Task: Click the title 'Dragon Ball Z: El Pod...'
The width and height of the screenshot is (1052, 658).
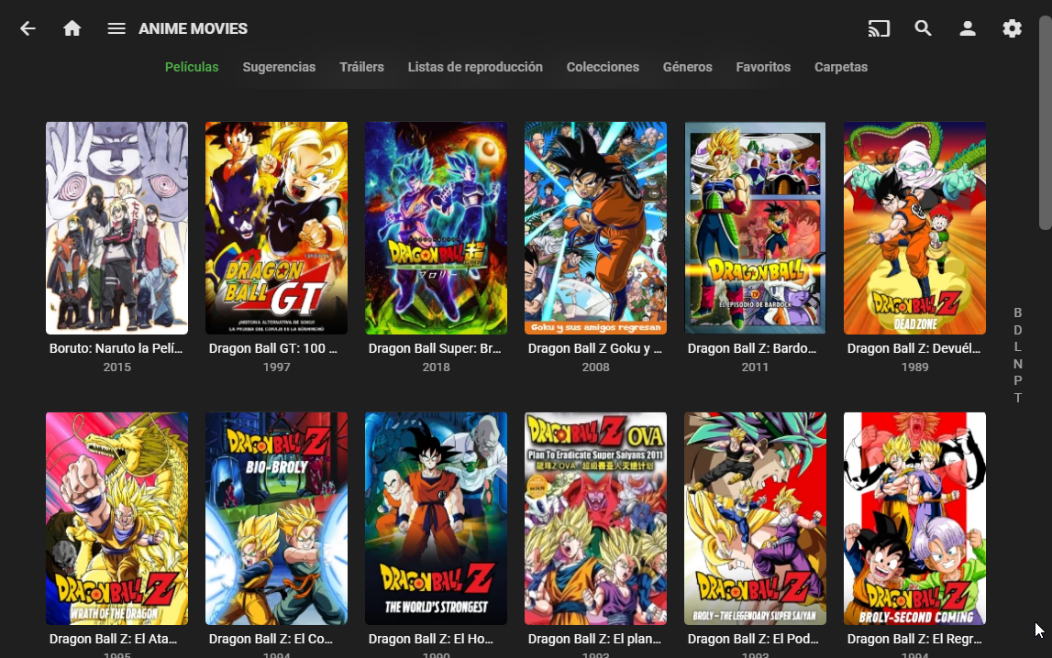Action: point(753,640)
